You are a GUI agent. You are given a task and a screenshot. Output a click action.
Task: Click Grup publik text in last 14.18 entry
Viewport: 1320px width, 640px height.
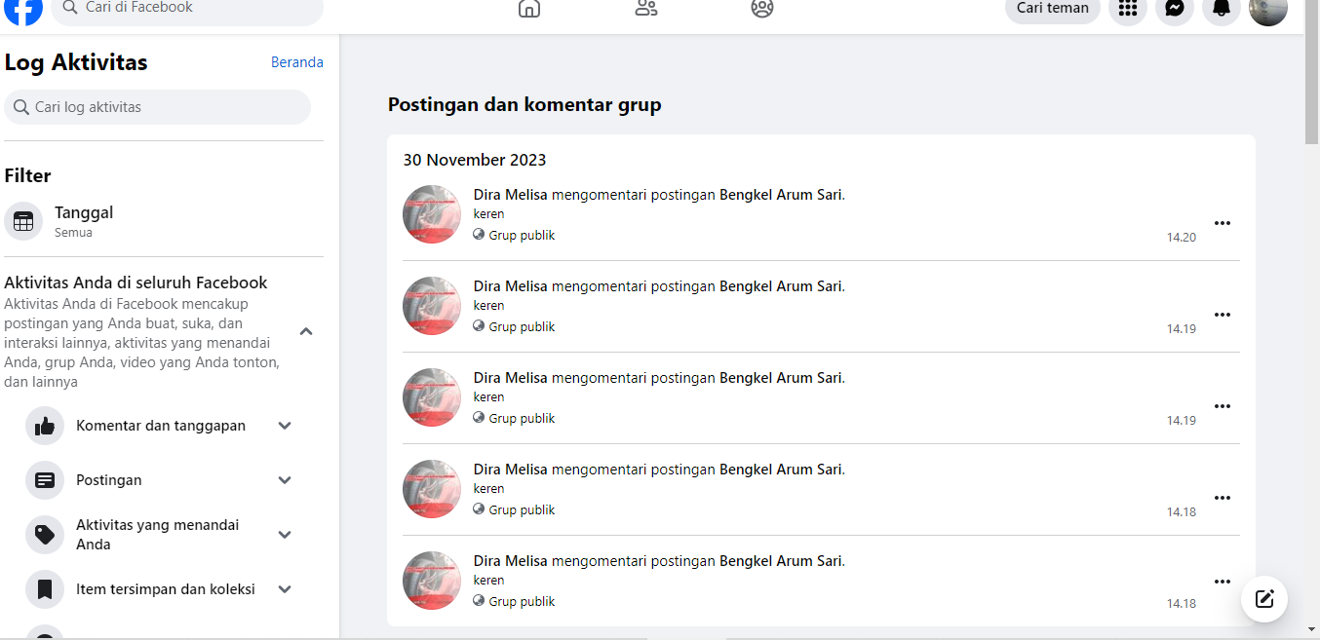click(x=522, y=602)
